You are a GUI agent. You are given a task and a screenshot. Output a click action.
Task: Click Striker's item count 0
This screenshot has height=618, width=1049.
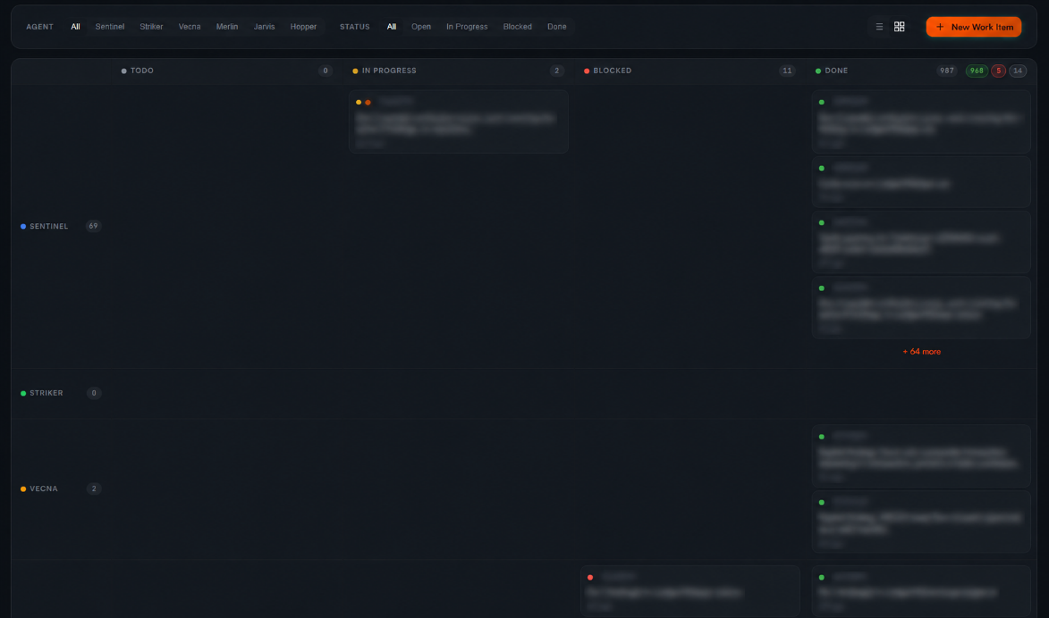point(94,393)
